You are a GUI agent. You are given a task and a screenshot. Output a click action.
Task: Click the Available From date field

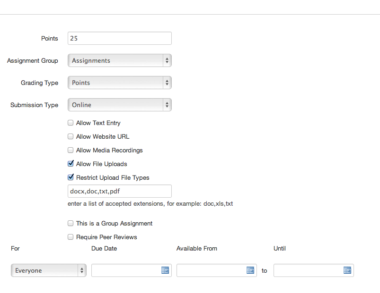[212, 270]
